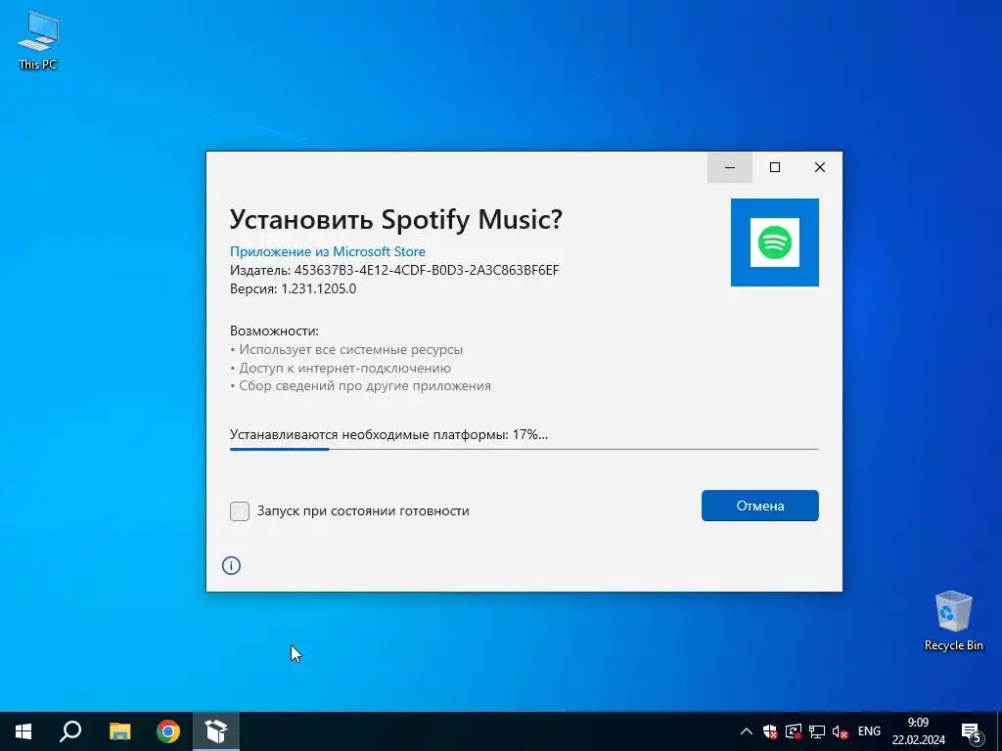Viewport: 1002px width, 751px height.
Task: Open the info icon in installer window
Action: [231, 565]
